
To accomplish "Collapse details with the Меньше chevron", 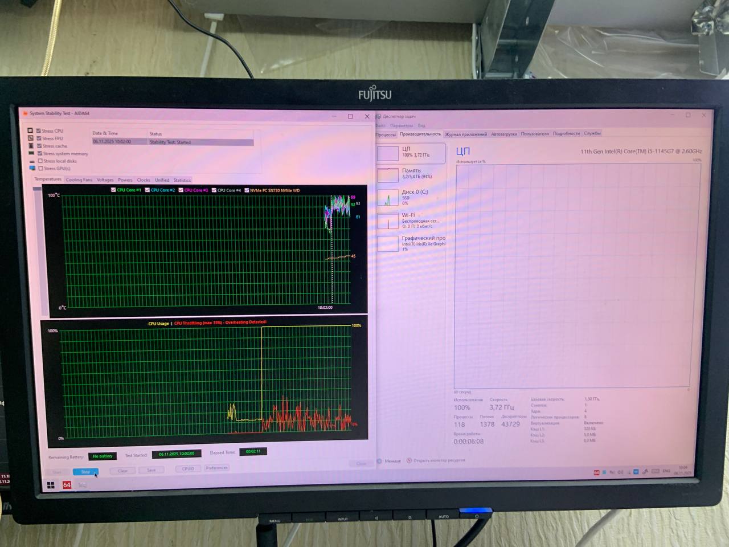I will tap(379, 461).
